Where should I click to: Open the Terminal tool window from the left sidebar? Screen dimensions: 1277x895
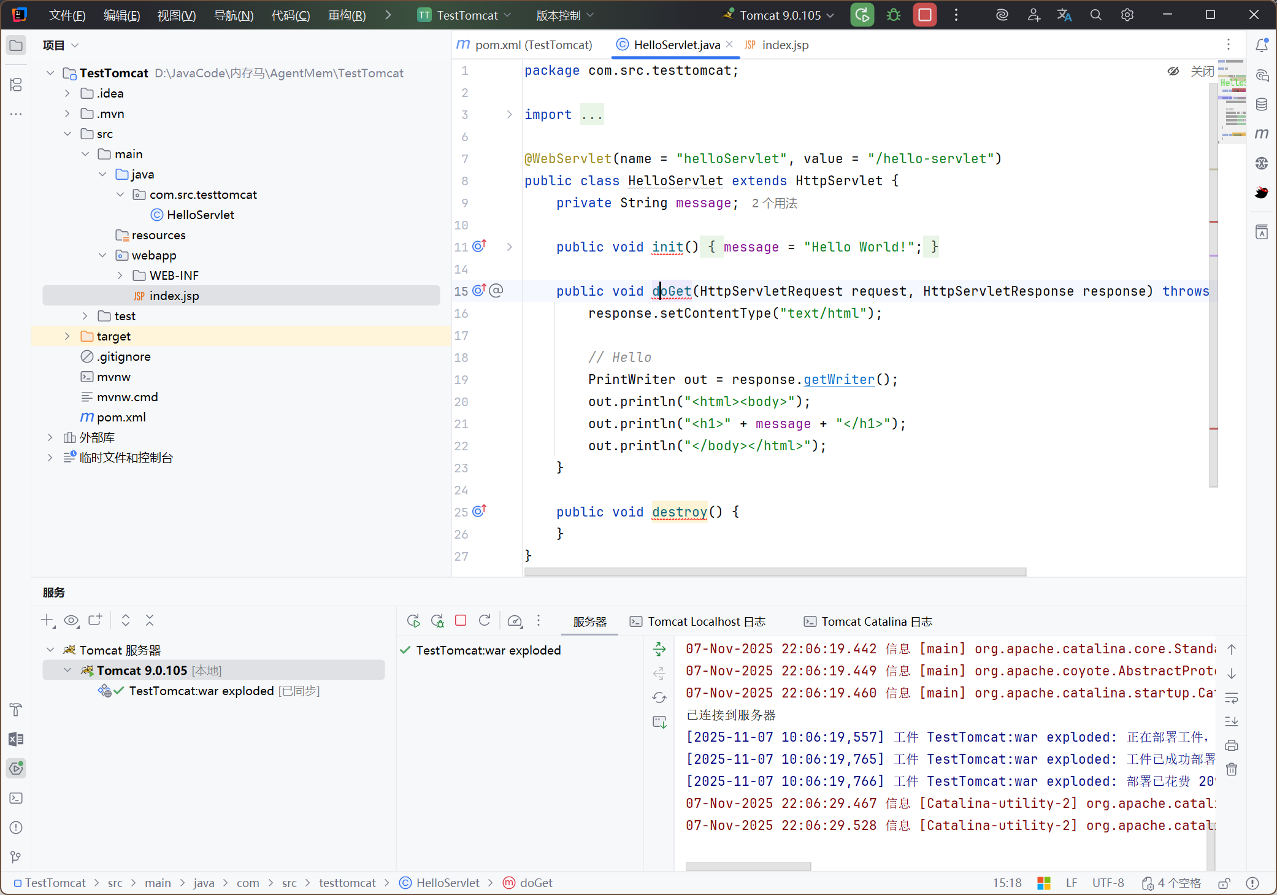(17, 798)
